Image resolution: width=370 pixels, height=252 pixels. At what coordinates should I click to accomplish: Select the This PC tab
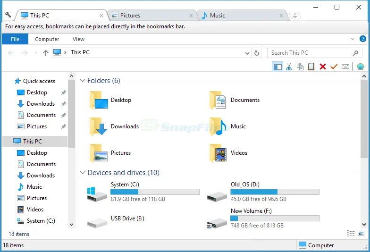tap(61, 15)
